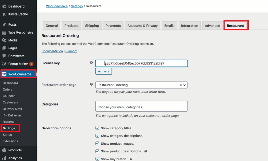Click the Analytics bar chart icon
This screenshot has width=268, height=161.
(4, 158)
